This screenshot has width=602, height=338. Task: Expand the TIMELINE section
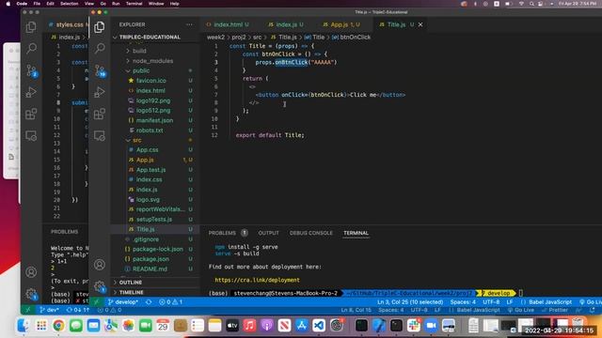click(132, 292)
